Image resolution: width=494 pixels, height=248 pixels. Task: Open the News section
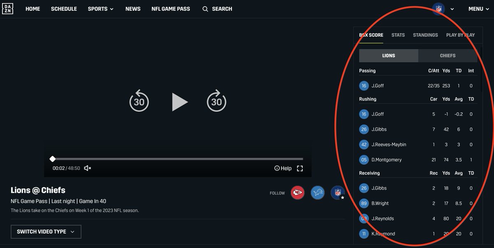pos(133,9)
